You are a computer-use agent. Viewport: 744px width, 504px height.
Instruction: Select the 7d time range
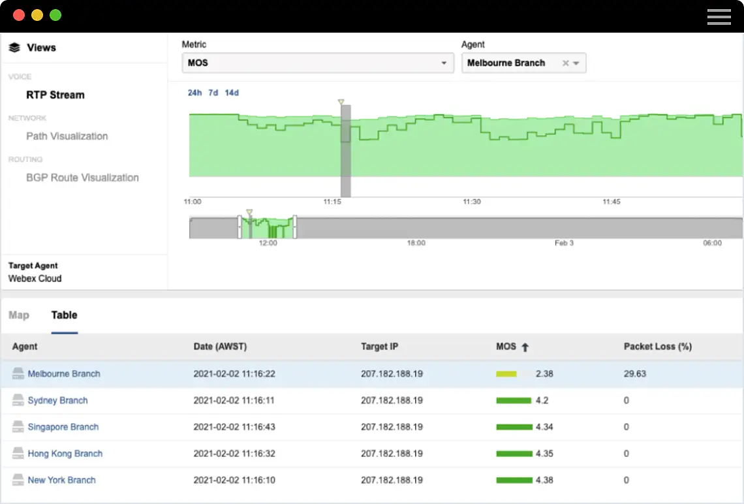point(213,93)
